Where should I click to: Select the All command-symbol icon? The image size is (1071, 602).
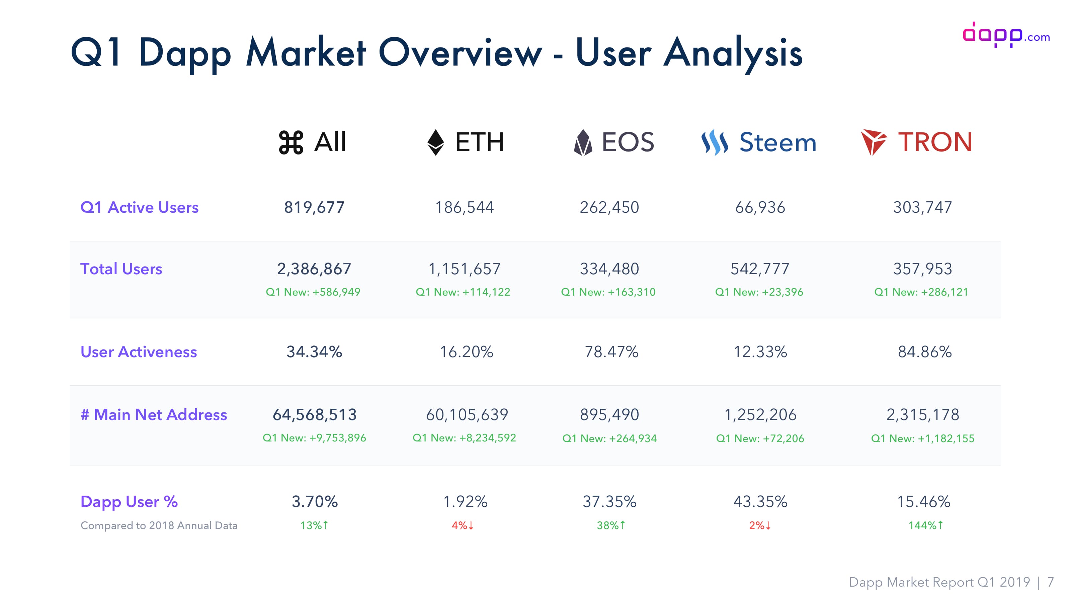(x=291, y=142)
